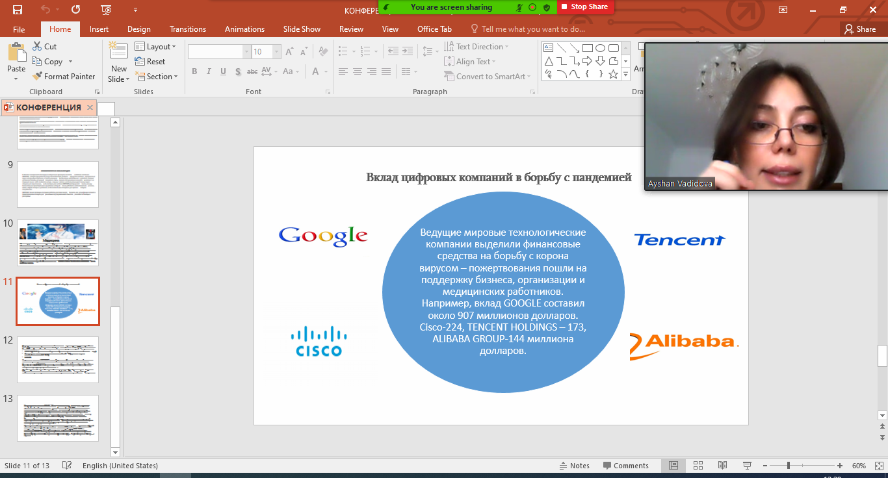Select slide 12 thumbnail

point(58,359)
